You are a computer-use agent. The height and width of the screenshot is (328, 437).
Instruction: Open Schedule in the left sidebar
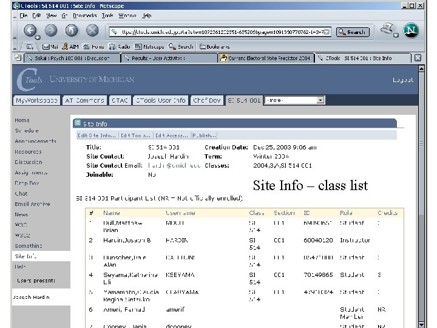click(x=27, y=131)
